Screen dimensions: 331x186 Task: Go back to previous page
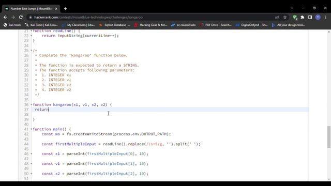[5, 17]
